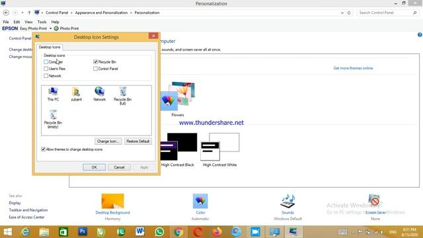Open the Help menu

coord(55,22)
